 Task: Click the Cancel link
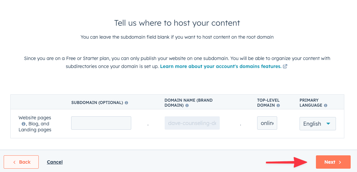click(55, 162)
